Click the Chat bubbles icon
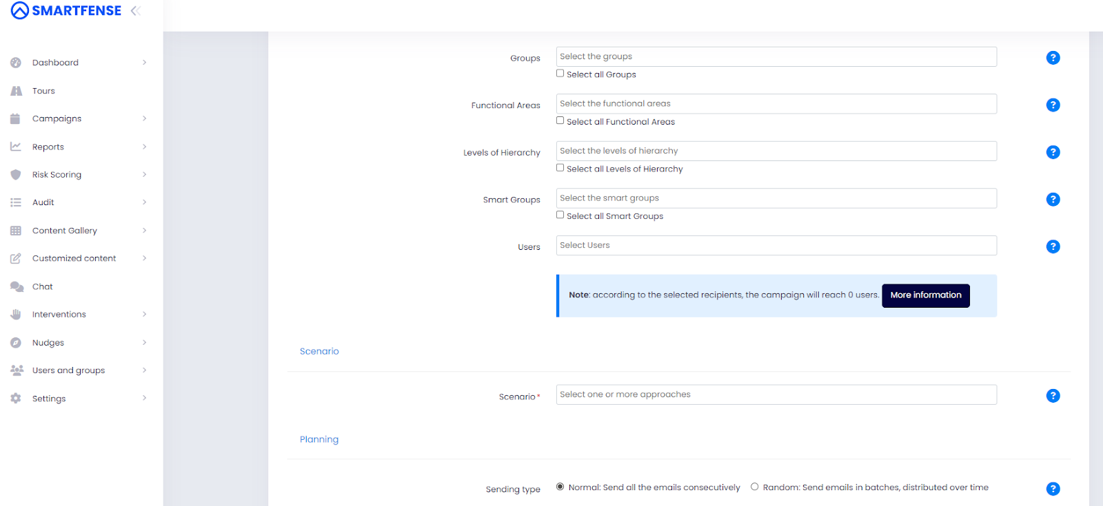This screenshot has height=506, width=1103. click(x=17, y=286)
